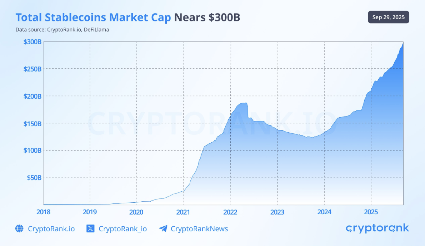This screenshot has height=246, width=425.
Task: Click the Sep 29, 2025 date badge
Action: 389,17
